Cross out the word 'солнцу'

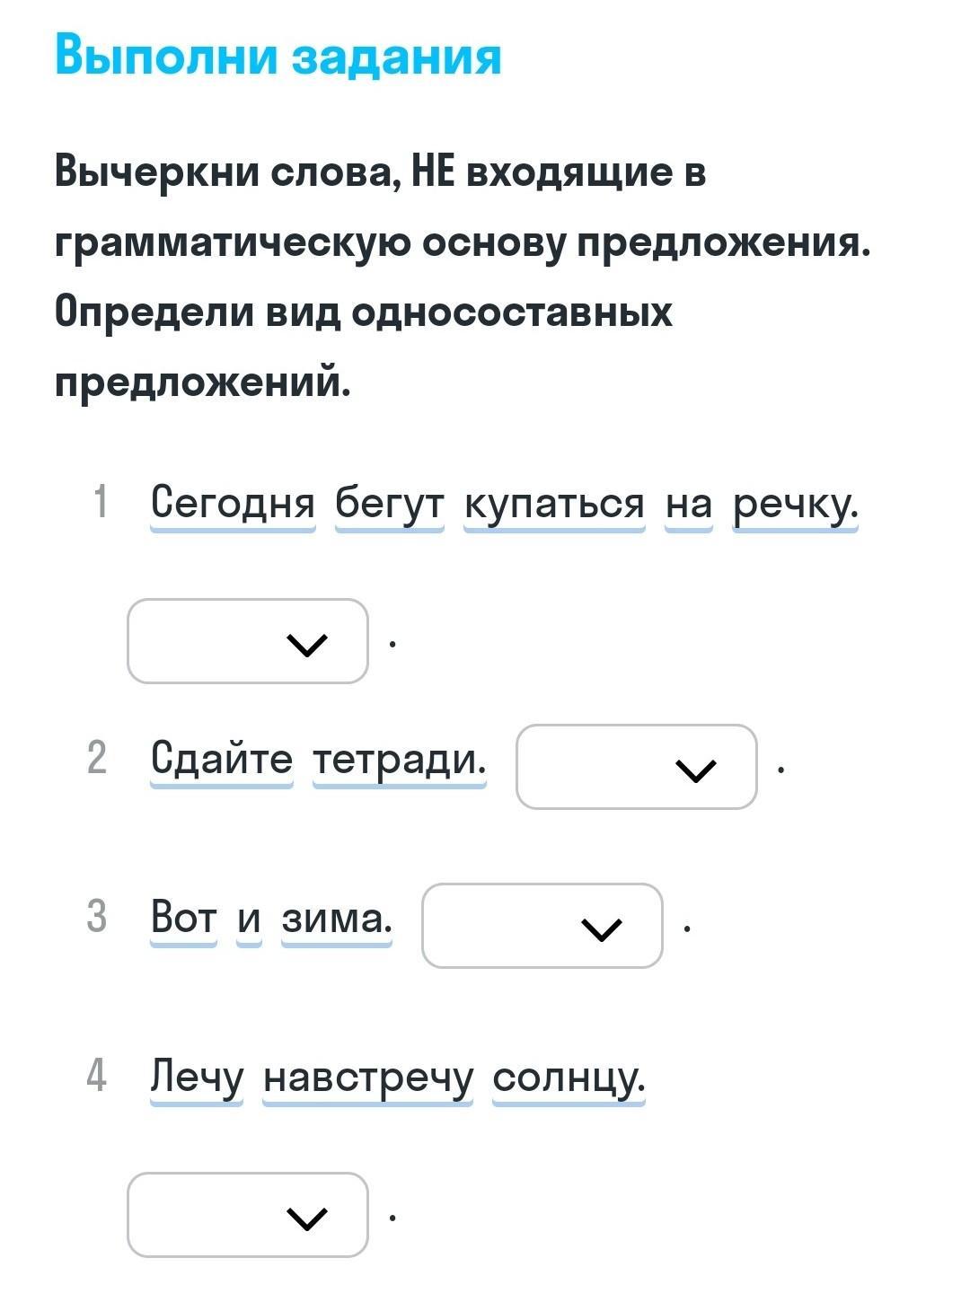pyautogui.click(x=569, y=1076)
